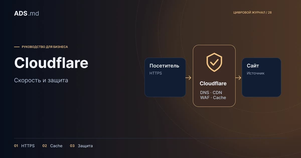
Task: Select the Сайт card
Action: point(261,77)
